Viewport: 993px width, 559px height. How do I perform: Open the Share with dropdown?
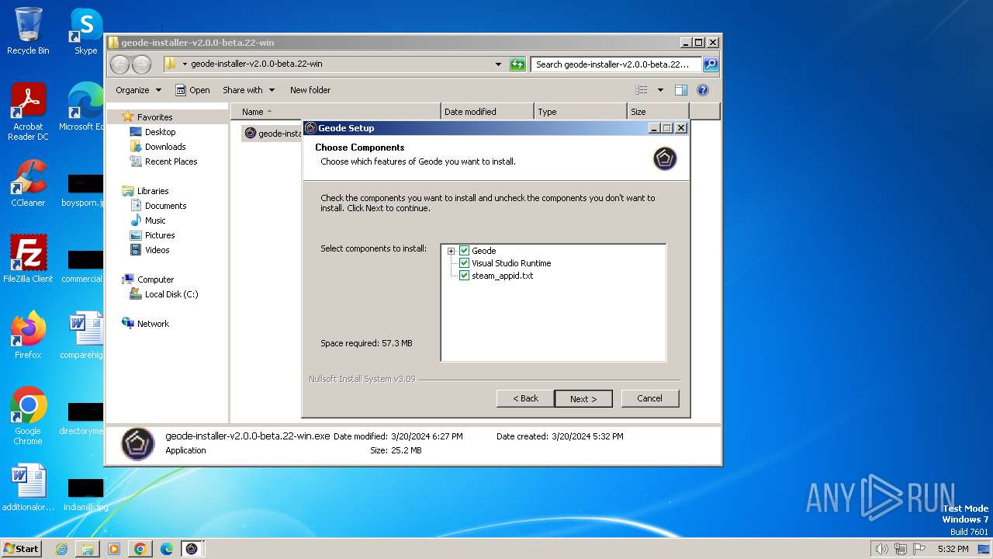[248, 90]
